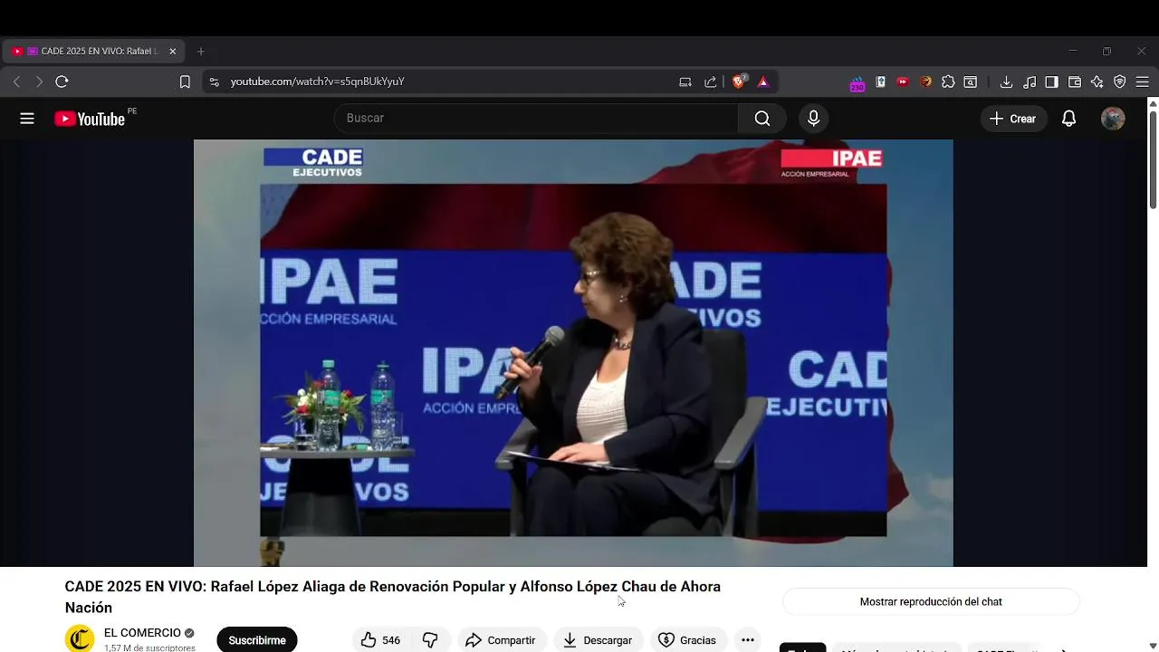Select the CADE 2025 EN VIVO browser tab
Image resolution: width=1159 pixels, height=652 pixels.
93,52
